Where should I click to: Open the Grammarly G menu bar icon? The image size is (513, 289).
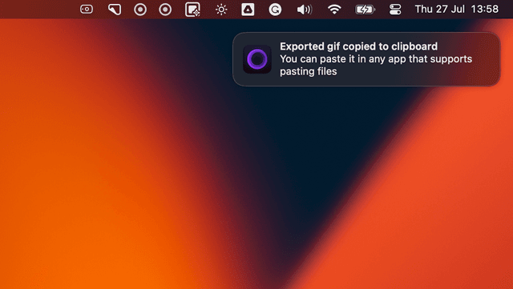tap(275, 10)
